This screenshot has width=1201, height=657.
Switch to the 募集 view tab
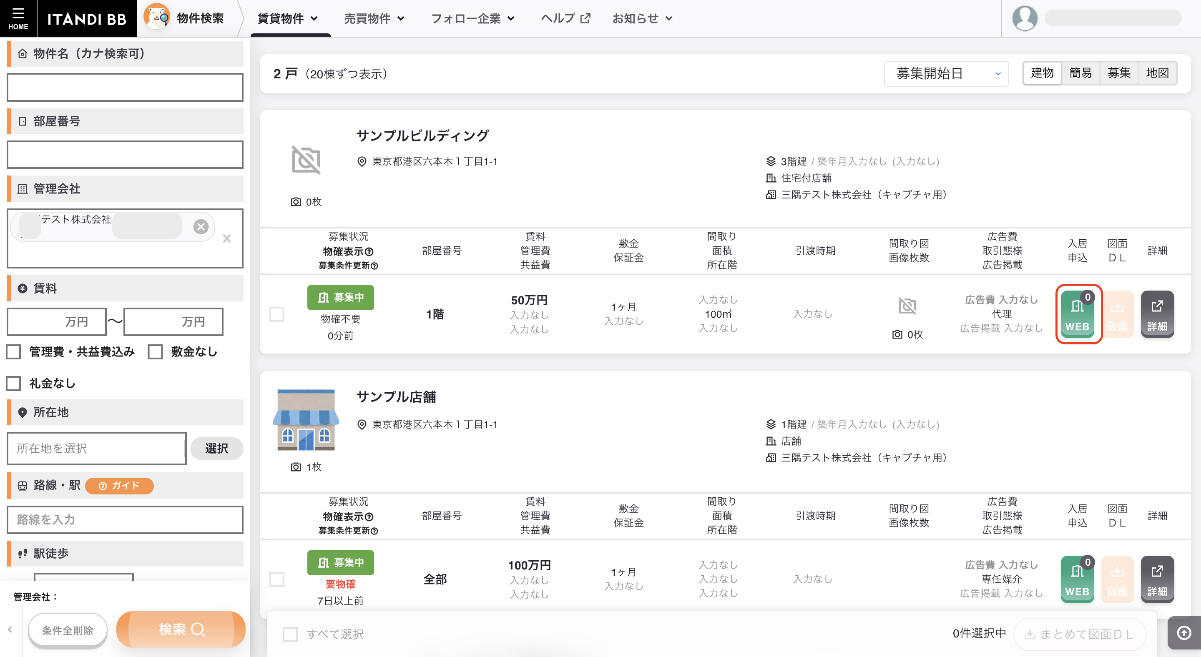click(x=1119, y=73)
